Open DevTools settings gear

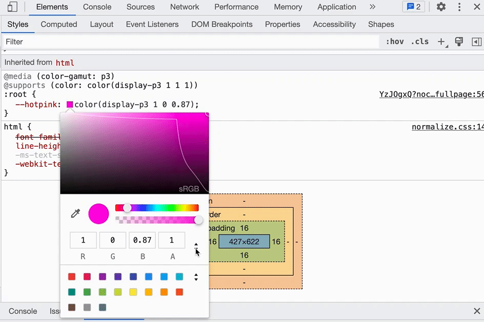441,7
